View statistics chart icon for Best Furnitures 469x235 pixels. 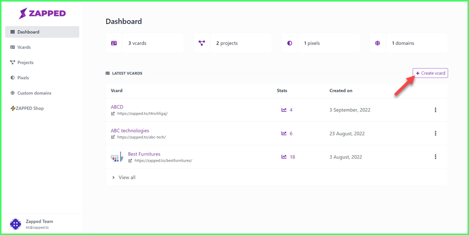coord(284,157)
